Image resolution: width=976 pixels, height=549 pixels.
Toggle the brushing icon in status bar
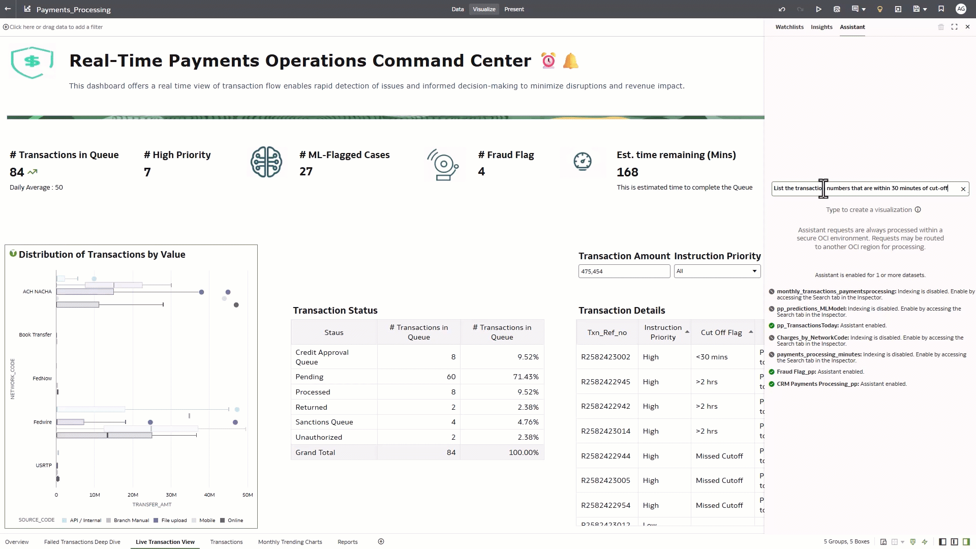tap(912, 541)
